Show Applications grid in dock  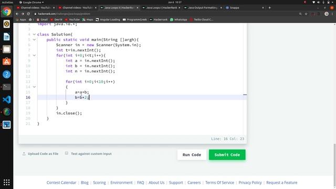(x=7, y=182)
